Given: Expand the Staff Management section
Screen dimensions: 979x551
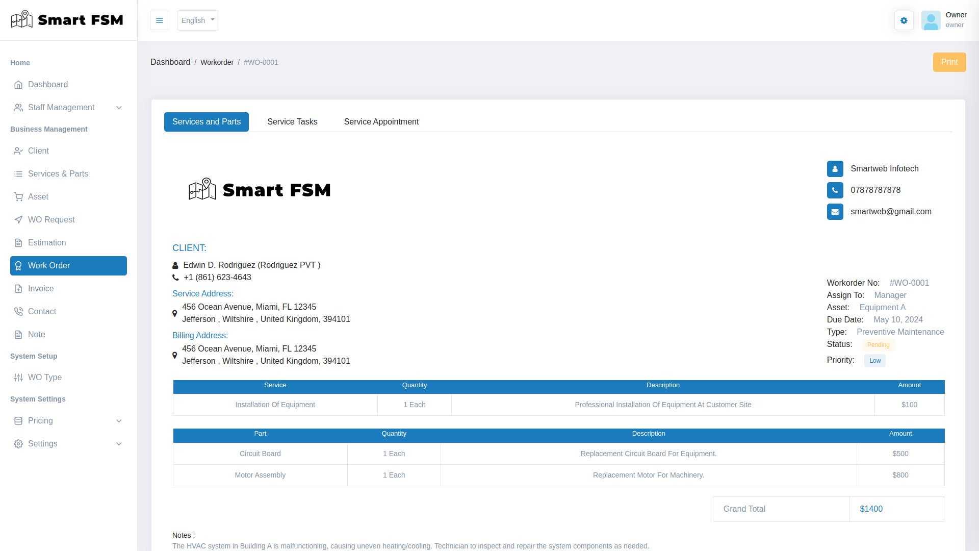Looking at the screenshot, I should coord(61,108).
